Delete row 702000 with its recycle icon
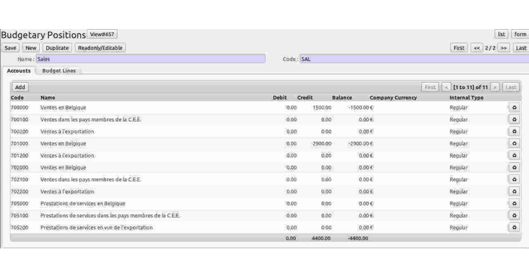The height and width of the screenshot is (278, 529). (514, 168)
